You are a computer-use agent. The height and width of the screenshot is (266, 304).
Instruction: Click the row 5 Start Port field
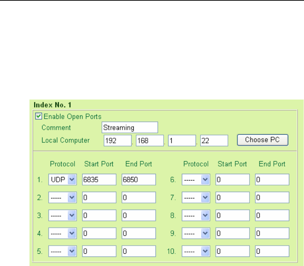tap(99, 251)
